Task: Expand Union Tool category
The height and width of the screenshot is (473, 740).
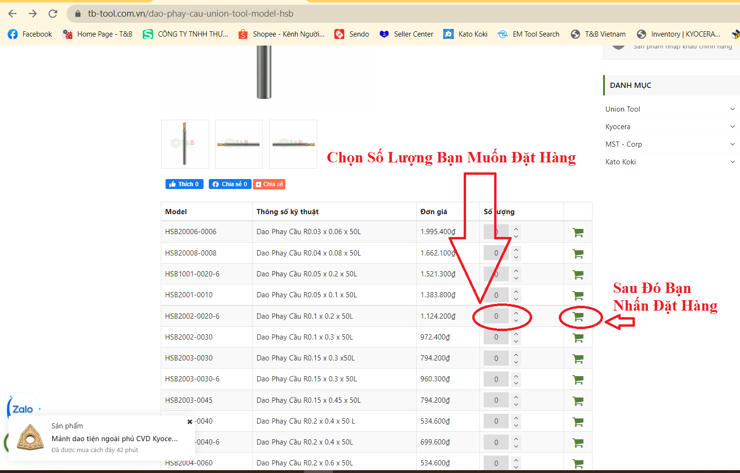Action: click(732, 109)
